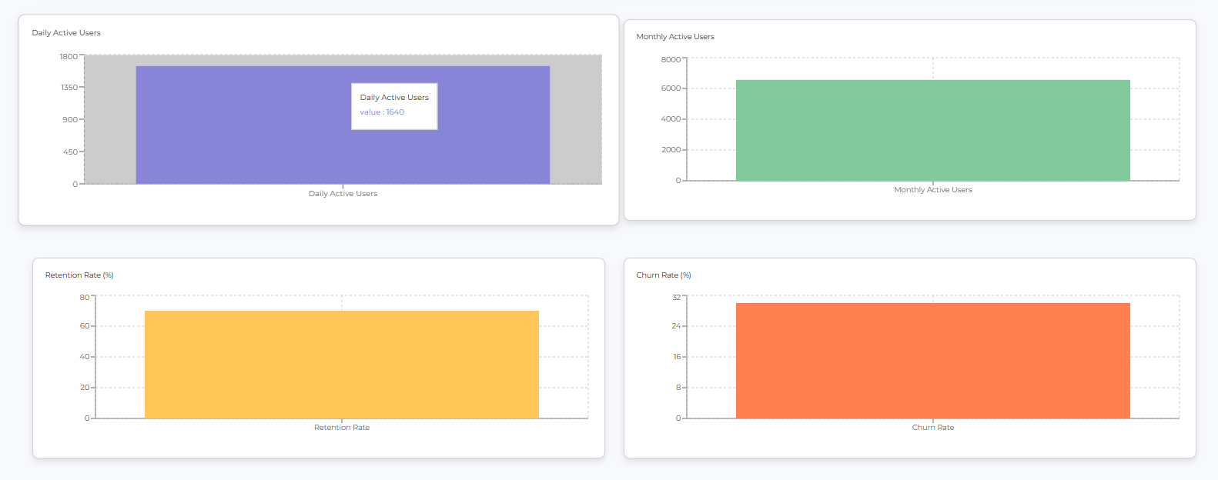The width and height of the screenshot is (1218, 480).
Task: Click the 450 y-axis tick label
Action: (70, 152)
